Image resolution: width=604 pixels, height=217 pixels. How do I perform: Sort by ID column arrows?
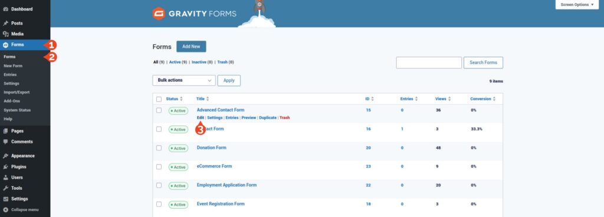coord(373,99)
